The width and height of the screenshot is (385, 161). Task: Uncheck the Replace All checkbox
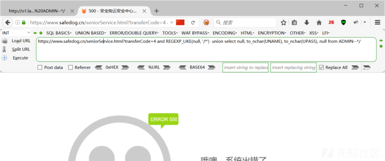321,67
